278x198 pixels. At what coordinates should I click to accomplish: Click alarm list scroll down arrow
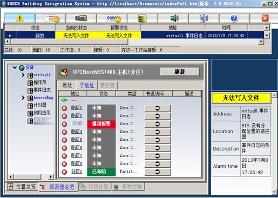pyautogui.click(x=267, y=36)
